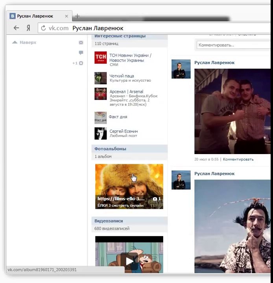The height and width of the screenshot is (283, 273).
Task: Click the +1 counter next to gear
Action: tap(75, 63)
